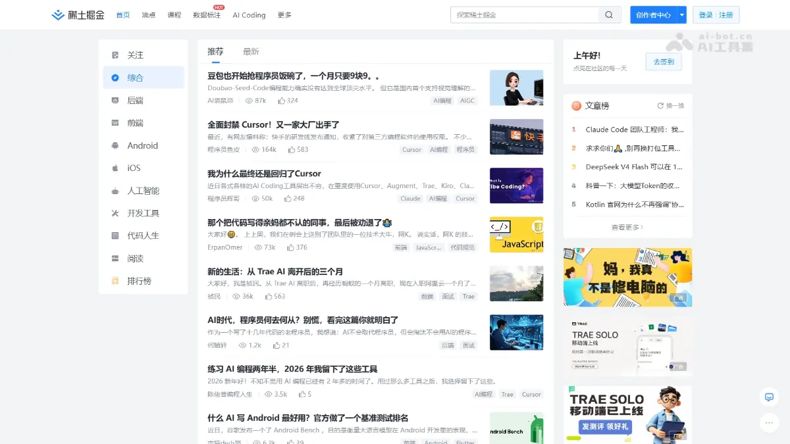Open ranked article 科普一下：大模型Token

tap(633, 185)
